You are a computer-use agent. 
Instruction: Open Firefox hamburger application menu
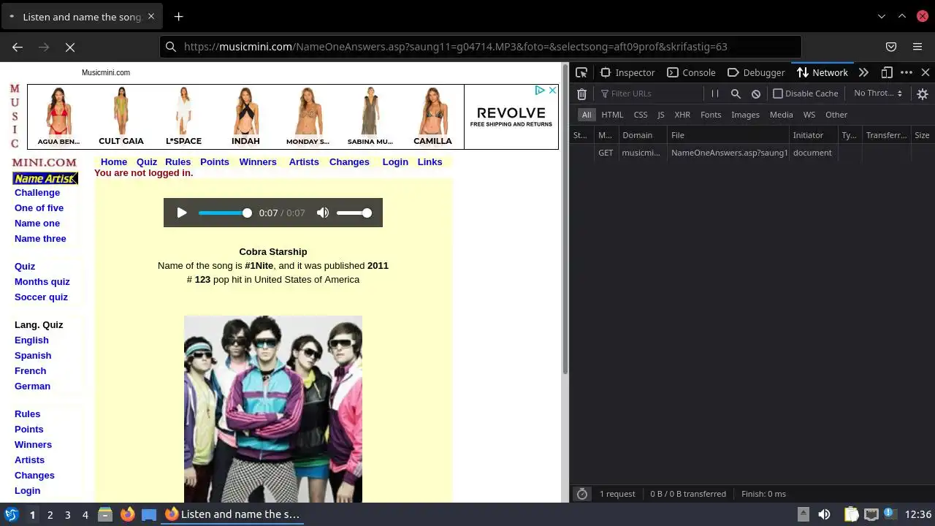(917, 47)
